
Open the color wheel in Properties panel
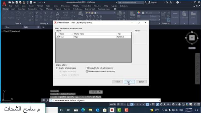click(x=139, y=13)
